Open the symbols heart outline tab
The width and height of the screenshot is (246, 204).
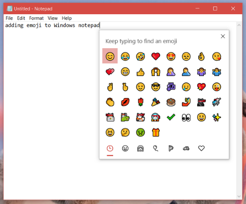[x=201, y=148]
